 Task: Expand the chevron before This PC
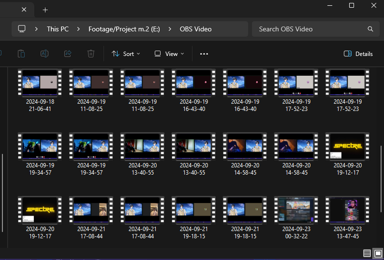pyautogui.click(x=36, y=29)
